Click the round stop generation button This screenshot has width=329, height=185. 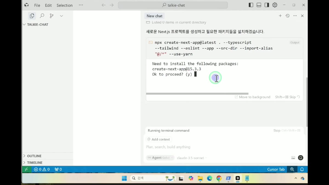(x=300, y=158)
